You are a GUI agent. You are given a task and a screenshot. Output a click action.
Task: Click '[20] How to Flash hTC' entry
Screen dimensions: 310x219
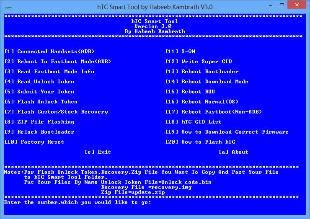click(x=200, y=142)
